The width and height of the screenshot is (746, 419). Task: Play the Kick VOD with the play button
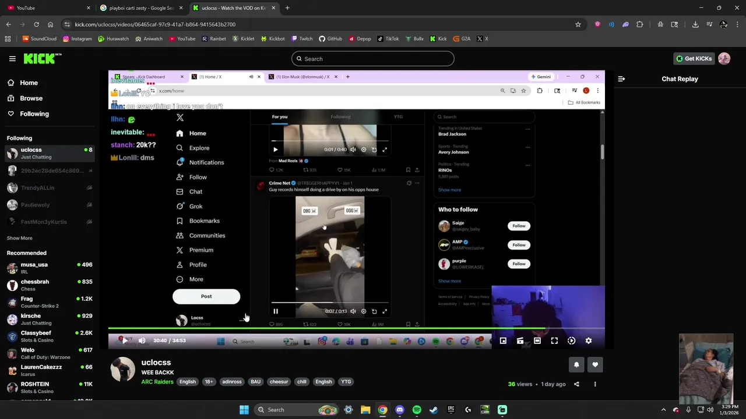tap(125, 340)
